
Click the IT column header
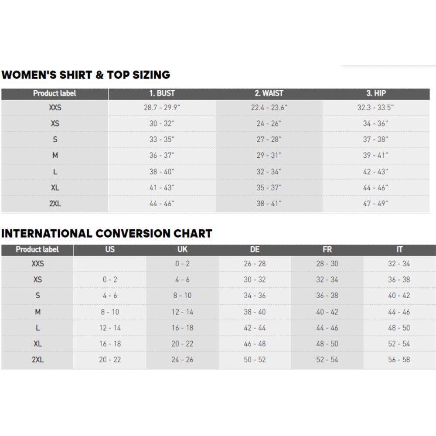pos(399,249)
